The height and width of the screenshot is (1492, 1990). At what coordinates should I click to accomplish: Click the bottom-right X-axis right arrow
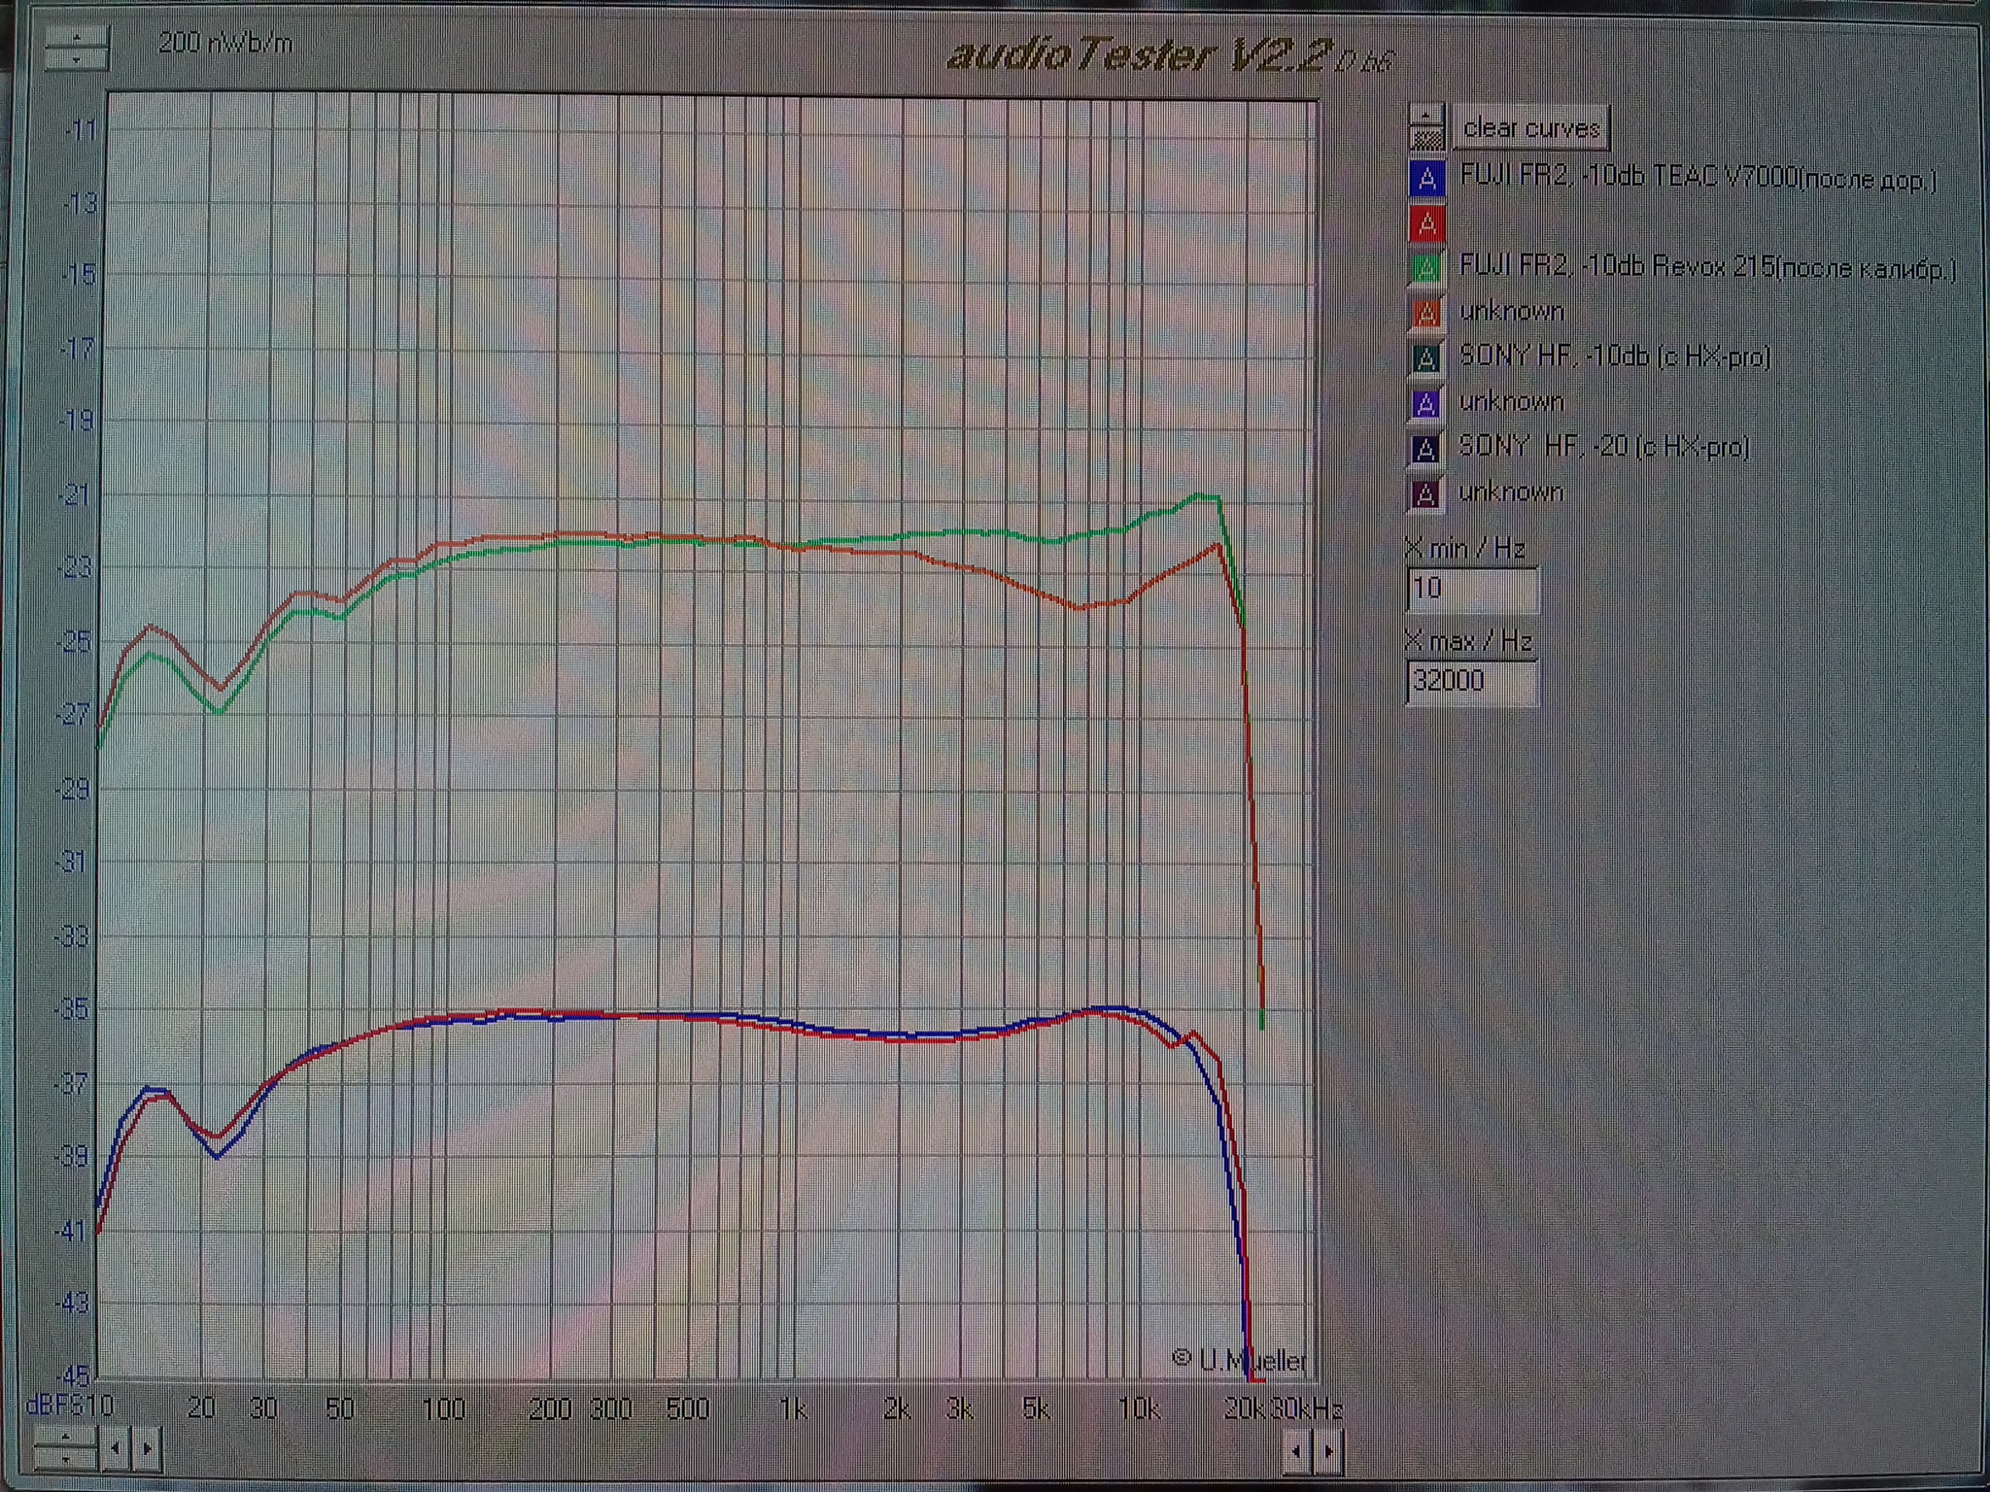(x=1328, y=1452)
